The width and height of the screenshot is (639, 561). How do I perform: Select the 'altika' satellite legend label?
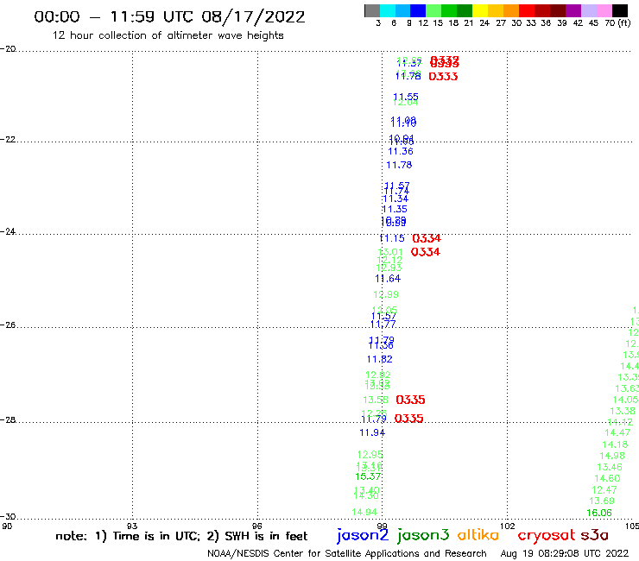tap(478, 534)
